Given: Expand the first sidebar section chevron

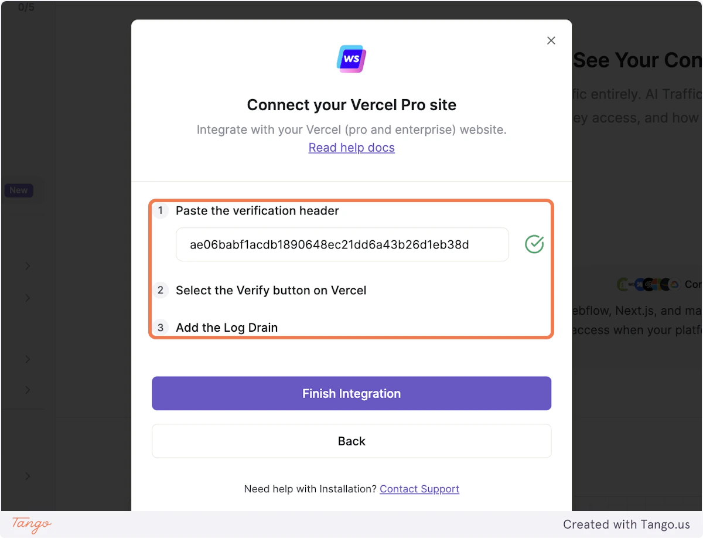Looking at the screenshot, I should (x=27, y=265).
